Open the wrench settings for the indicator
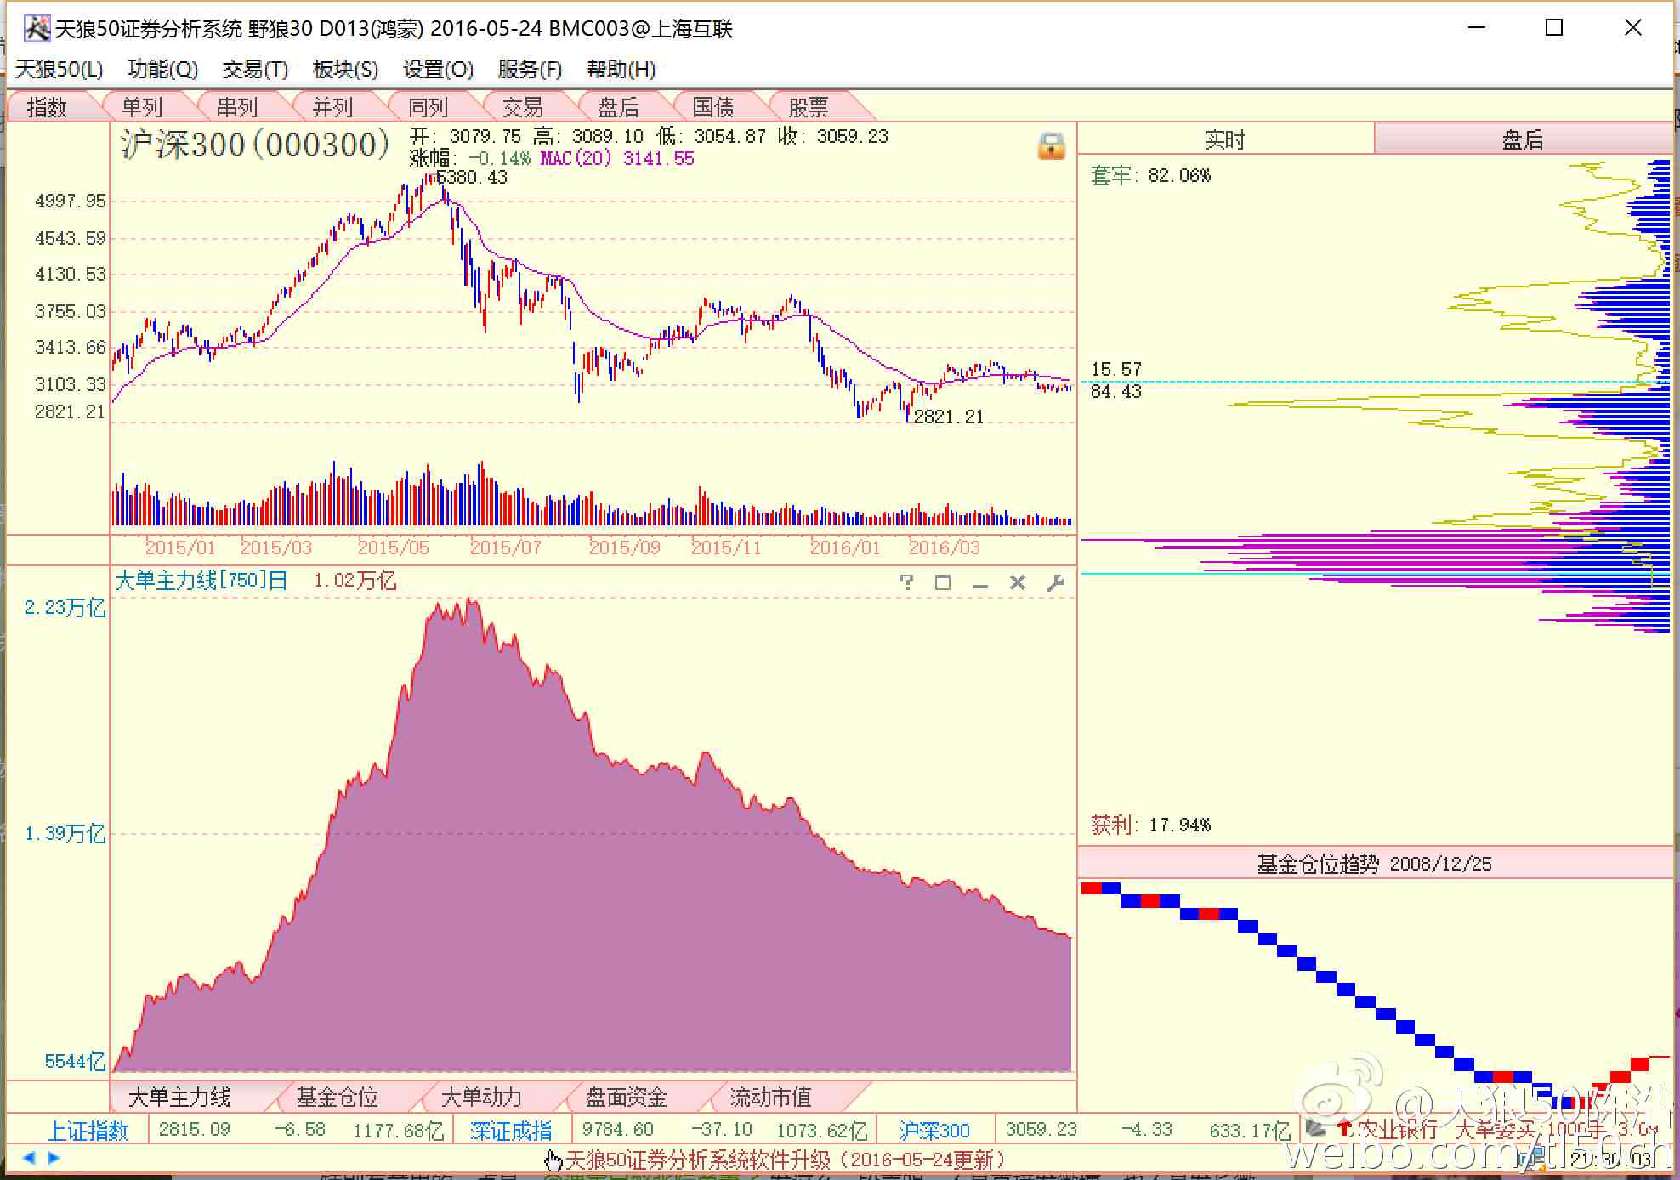The image size is (1680, 1180). [x=1056, y=582]
